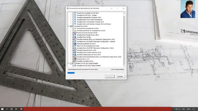The width and height of the screenshot is (198, 111).
Task: Open Cortana from the taskbar
Action: tap(11, 109)
